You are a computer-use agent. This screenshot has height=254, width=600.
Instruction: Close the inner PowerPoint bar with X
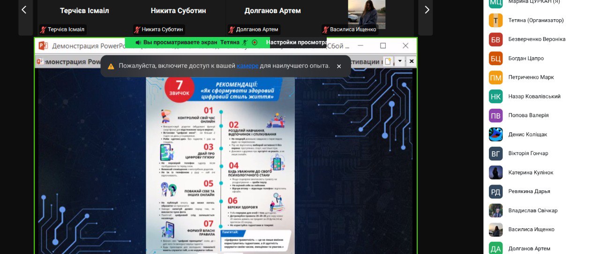point(411,61)
